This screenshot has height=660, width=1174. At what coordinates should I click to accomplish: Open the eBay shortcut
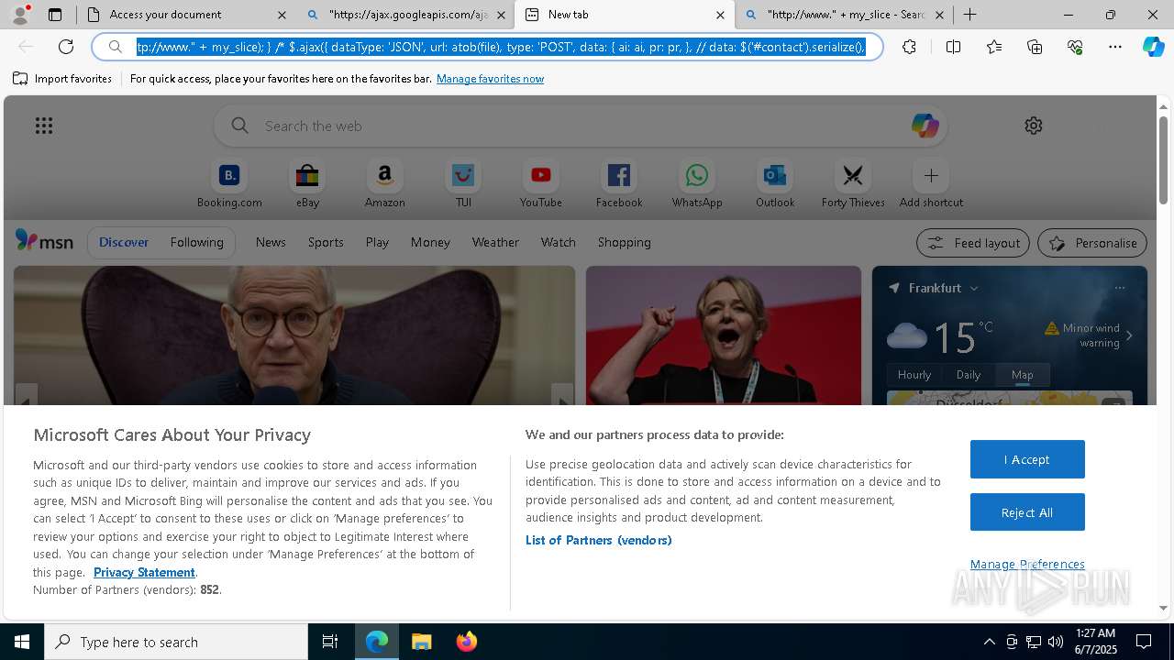pos(307,184)
